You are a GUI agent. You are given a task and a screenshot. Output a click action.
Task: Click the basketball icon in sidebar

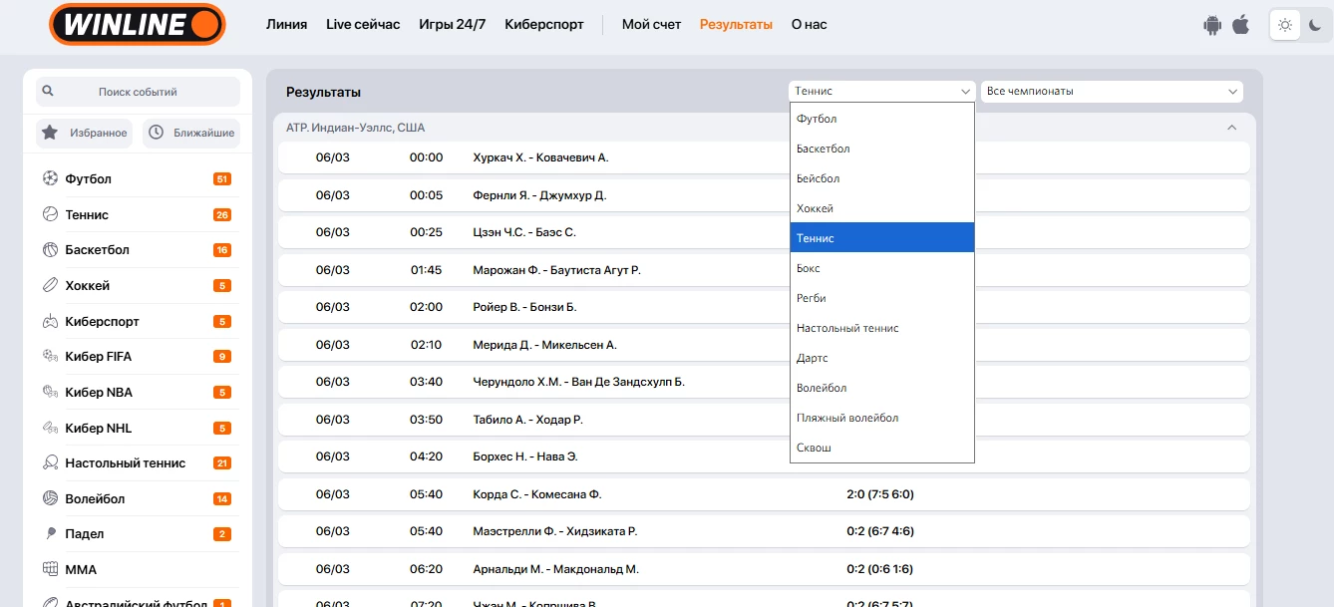[50, 250]
